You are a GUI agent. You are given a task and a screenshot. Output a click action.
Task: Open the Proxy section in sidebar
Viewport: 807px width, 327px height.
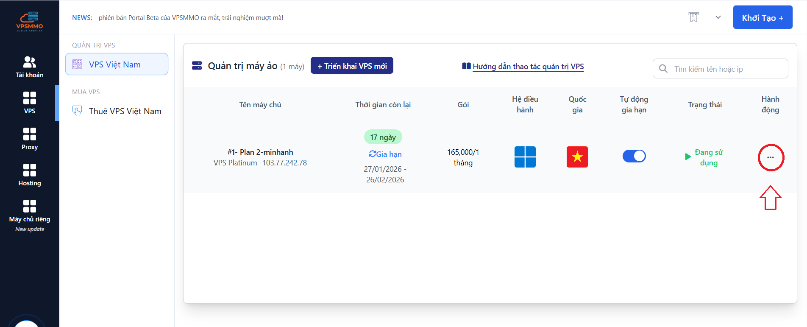[30, 139]
